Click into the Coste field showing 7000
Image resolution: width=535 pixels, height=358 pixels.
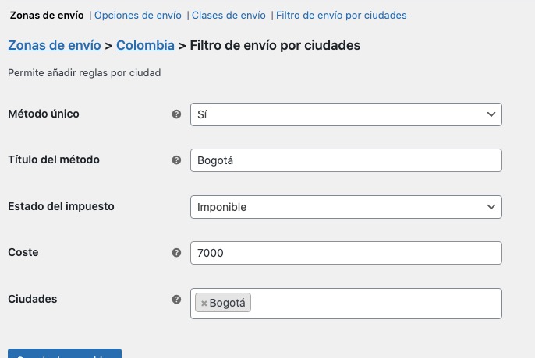(x=346, y=253)
